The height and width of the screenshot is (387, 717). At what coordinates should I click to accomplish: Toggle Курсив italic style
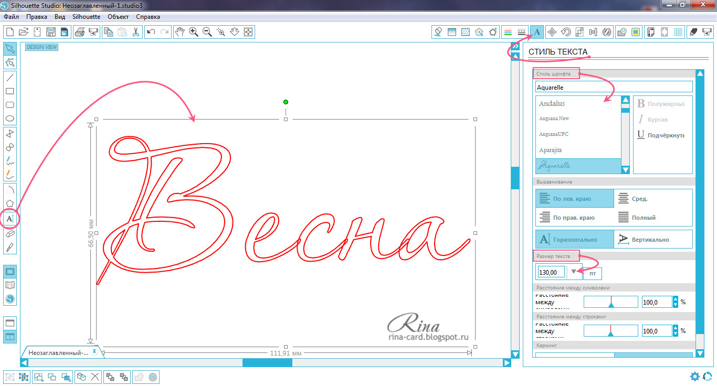[x=653, y=120]
